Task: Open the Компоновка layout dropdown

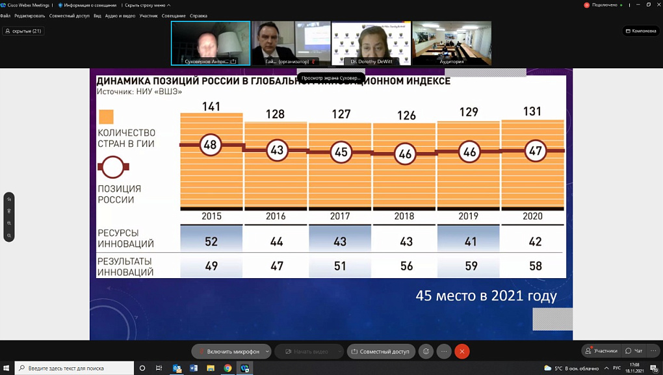Action: (x=641, y=31)
